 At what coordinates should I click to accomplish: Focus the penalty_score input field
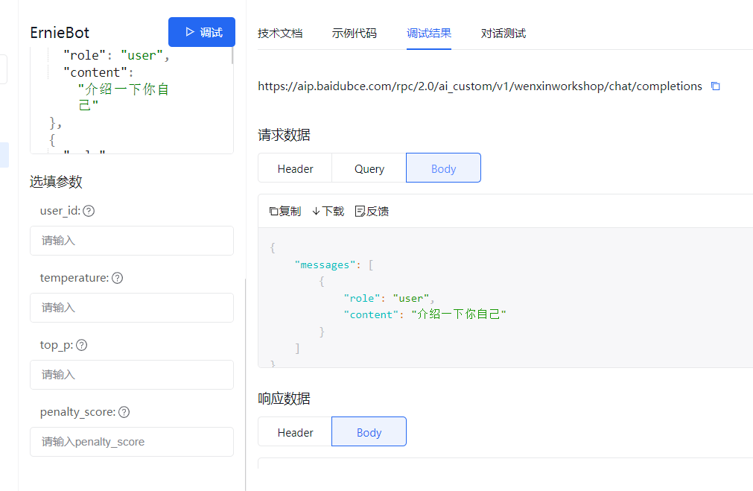132,442
